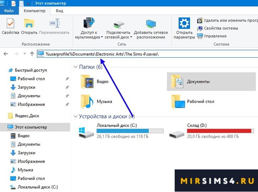Click pin icon next to quick-access Рабочий стол

tap(67, 79)
